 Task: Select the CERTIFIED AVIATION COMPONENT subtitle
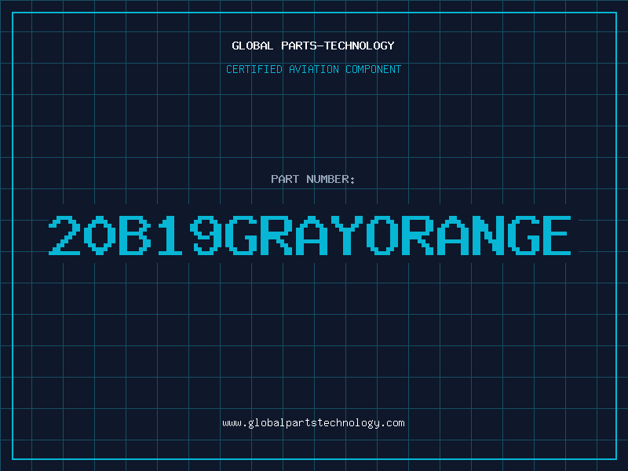313,69
